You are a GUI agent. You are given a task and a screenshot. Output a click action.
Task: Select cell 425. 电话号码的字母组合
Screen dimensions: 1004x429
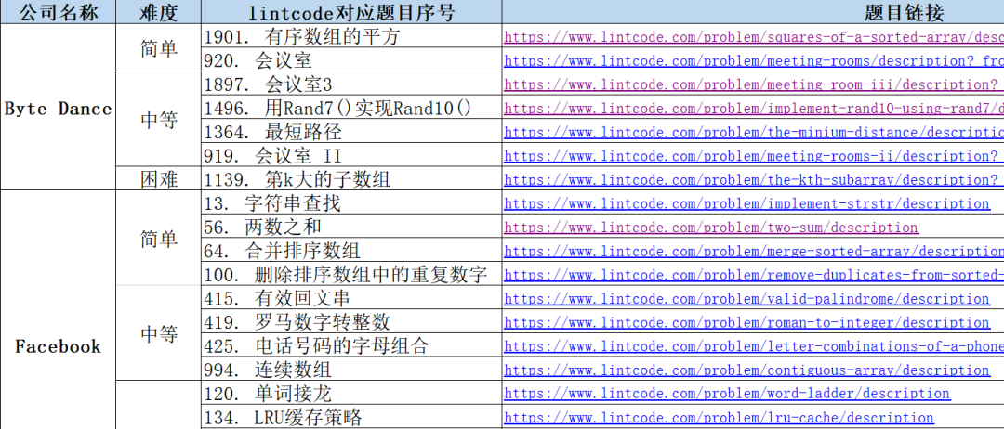pos(351,345)
